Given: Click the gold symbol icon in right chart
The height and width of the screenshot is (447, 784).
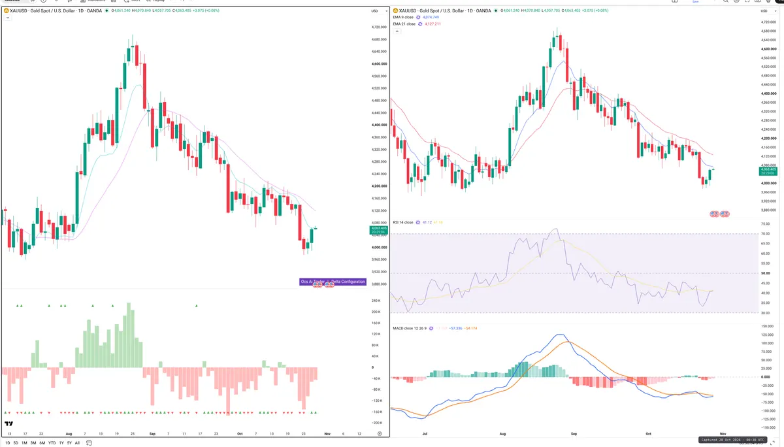Looking at the screenshot, I should 396,10.
